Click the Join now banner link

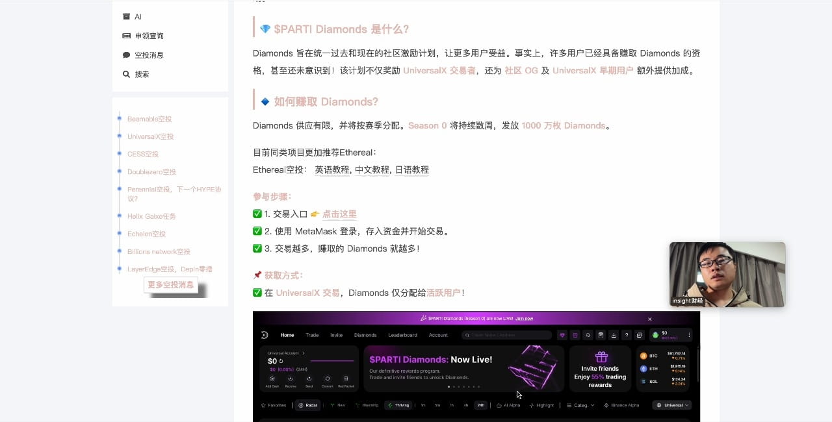(x=524, y=318)
